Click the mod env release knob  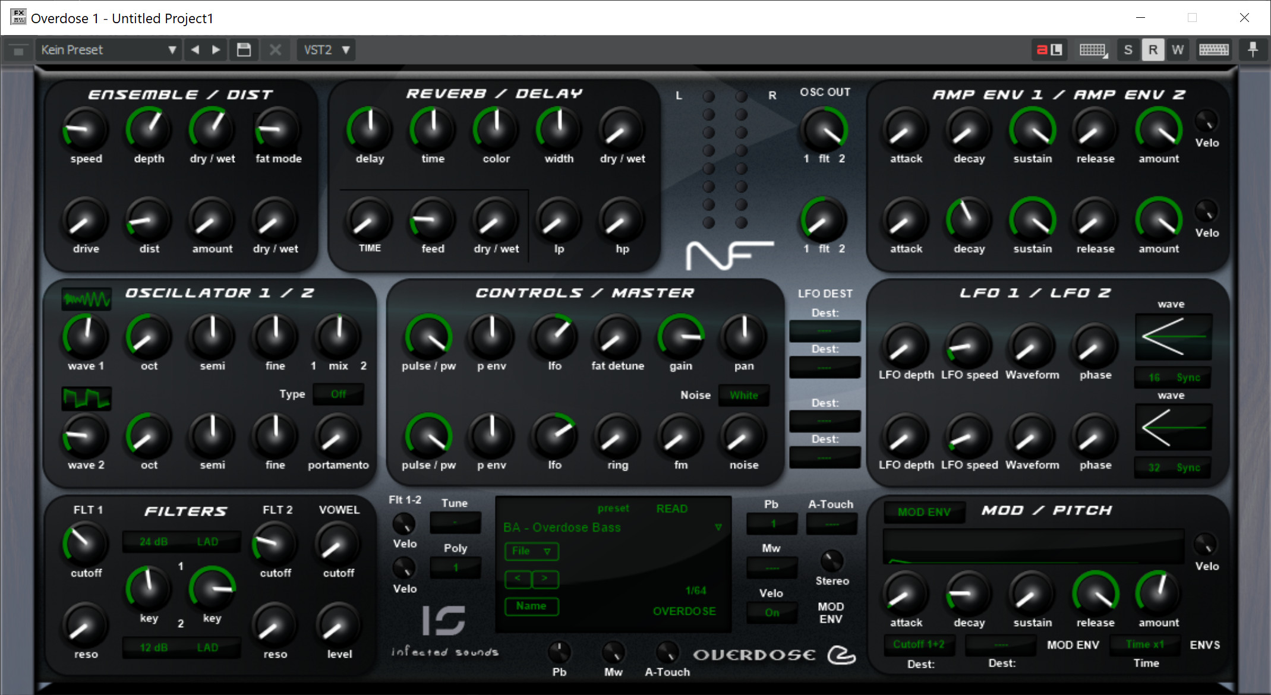[x=1095, y=593]
